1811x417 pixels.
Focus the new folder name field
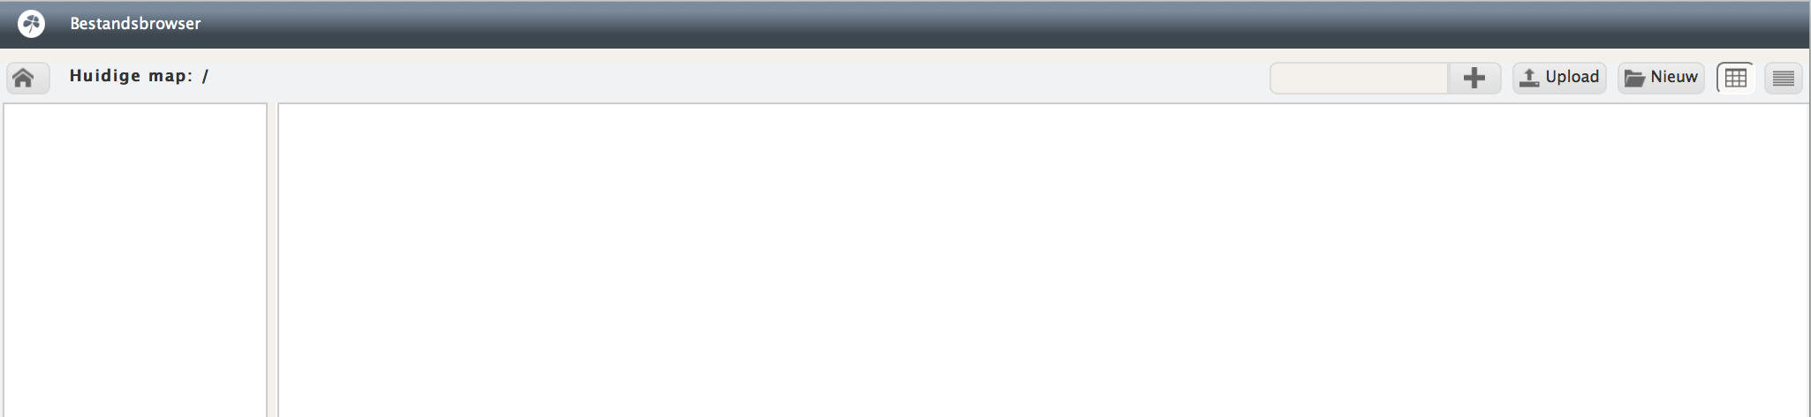1359,78
